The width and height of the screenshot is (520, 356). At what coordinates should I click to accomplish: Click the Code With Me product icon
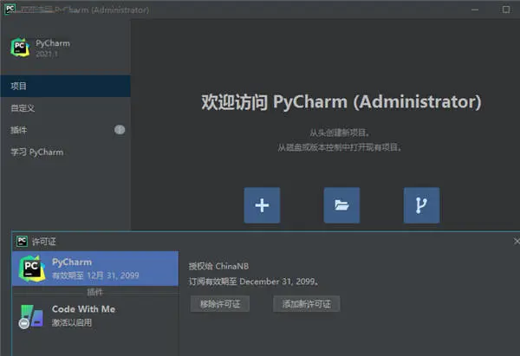[x=31, y=316]
